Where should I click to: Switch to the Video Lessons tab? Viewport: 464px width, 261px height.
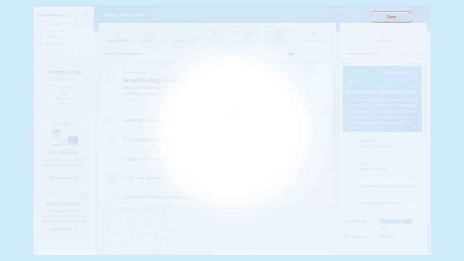click(117, 37)
